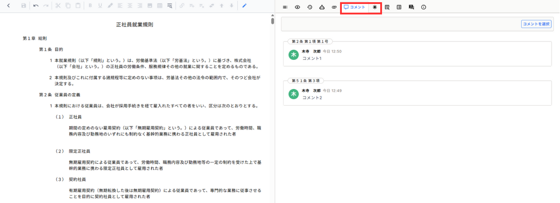Open the checklist panel icon

(x=399, y=7)
